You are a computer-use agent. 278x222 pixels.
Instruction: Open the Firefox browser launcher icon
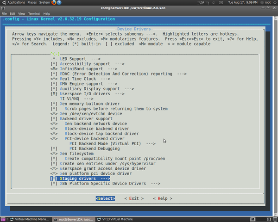coord(54,2)
